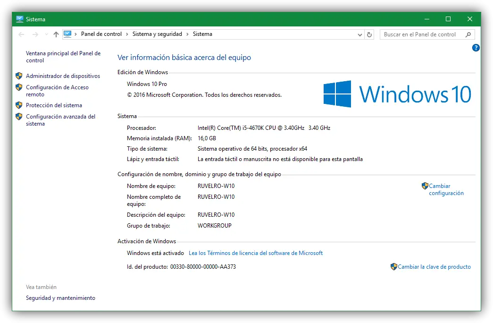This screenshot has width=493, height=323.
Task: Open Configuración de Acceso remoto
Action: [57, 91]
